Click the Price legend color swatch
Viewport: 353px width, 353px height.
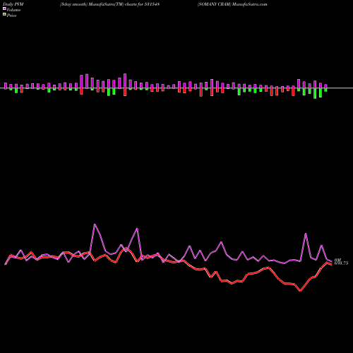4,15
